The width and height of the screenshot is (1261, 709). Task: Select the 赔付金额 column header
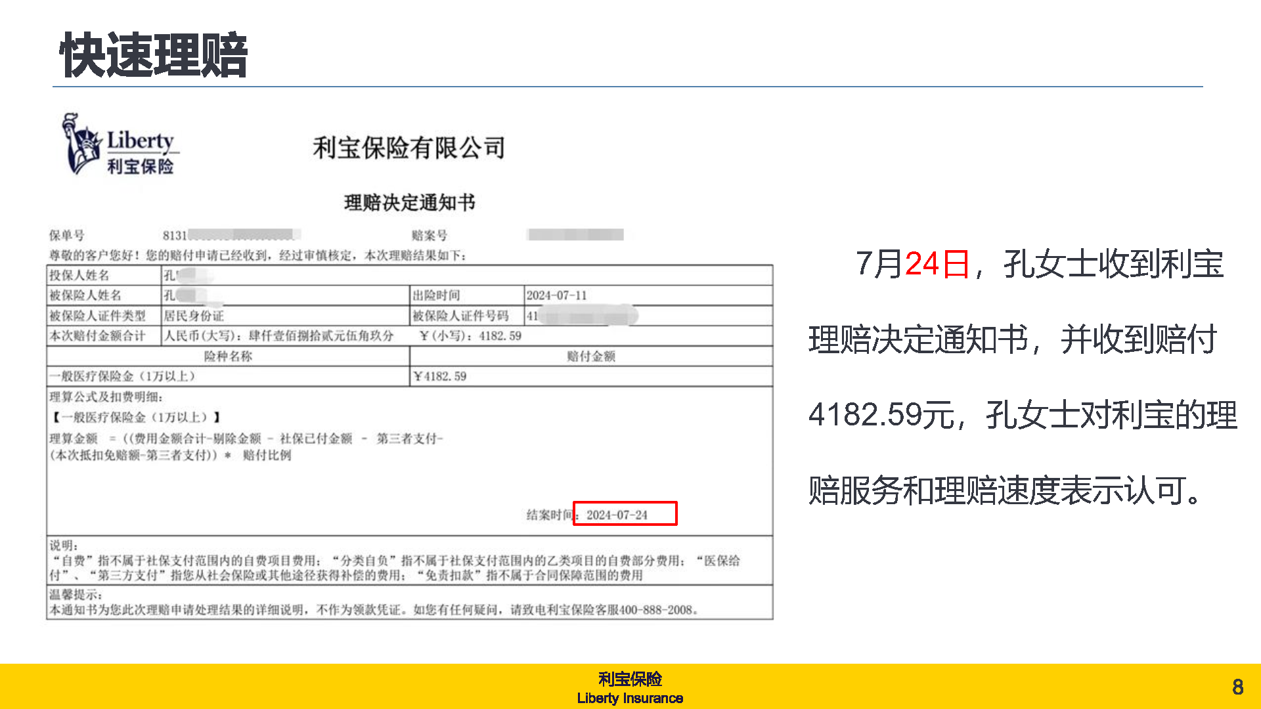tap(590, 356)
